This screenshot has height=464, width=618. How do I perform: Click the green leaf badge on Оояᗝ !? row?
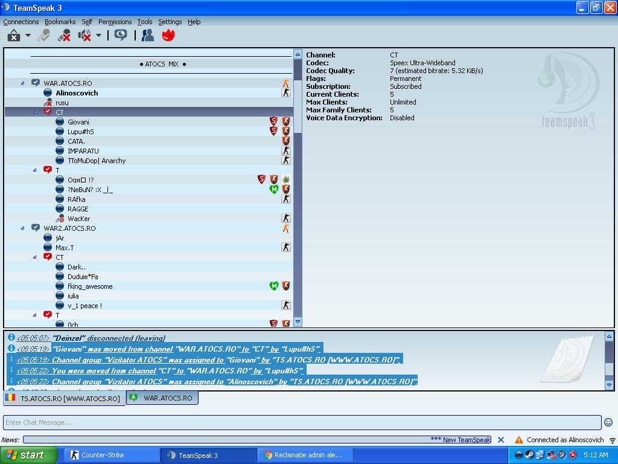[x=286, y=179]
